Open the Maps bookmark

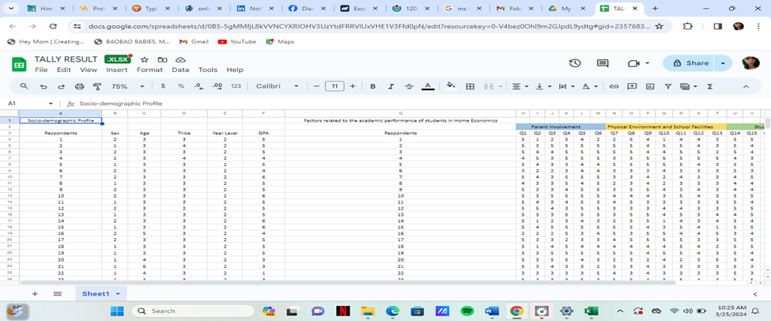click(280, 42)
